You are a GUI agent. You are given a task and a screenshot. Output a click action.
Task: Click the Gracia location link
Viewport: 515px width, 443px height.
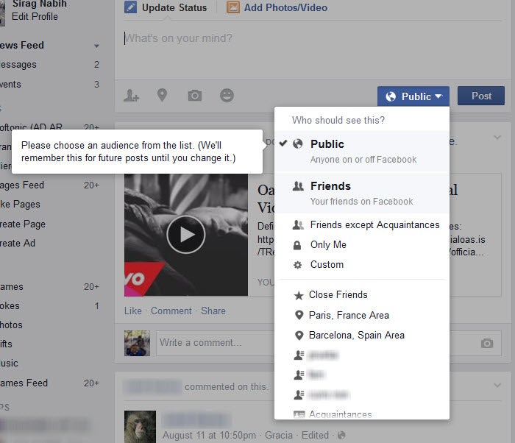pyautogui.click(x=279, y=435)
